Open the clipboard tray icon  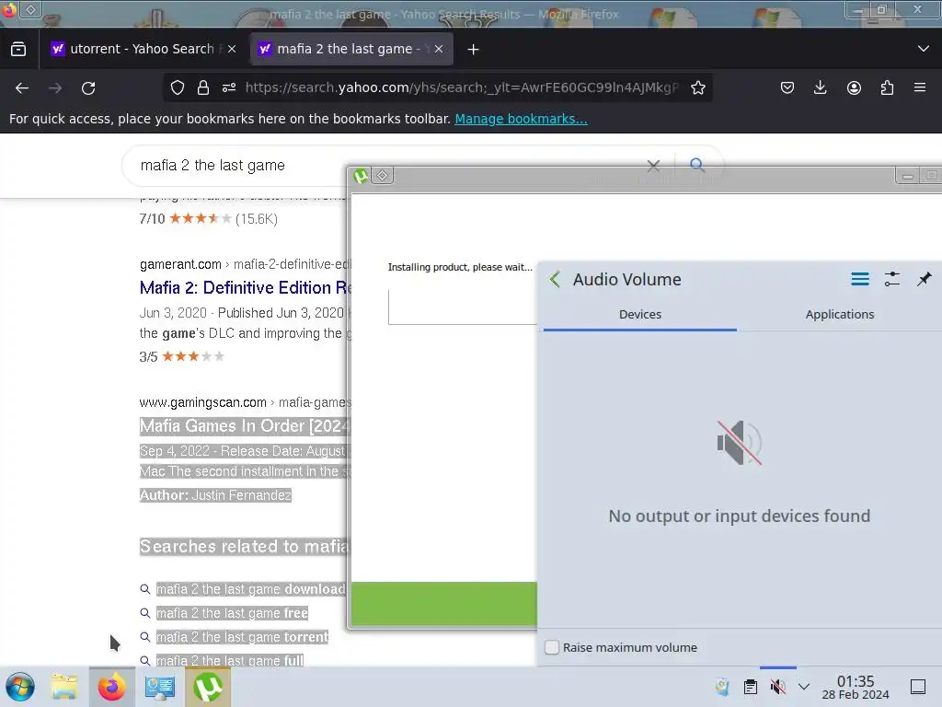coord(751,687)
